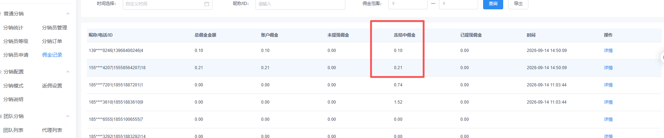
Task: Open 分销员申请 page
Action: (x=16, y=55)
